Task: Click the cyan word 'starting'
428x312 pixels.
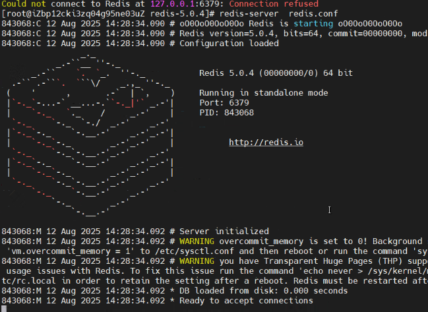Action: pos(313,24)
